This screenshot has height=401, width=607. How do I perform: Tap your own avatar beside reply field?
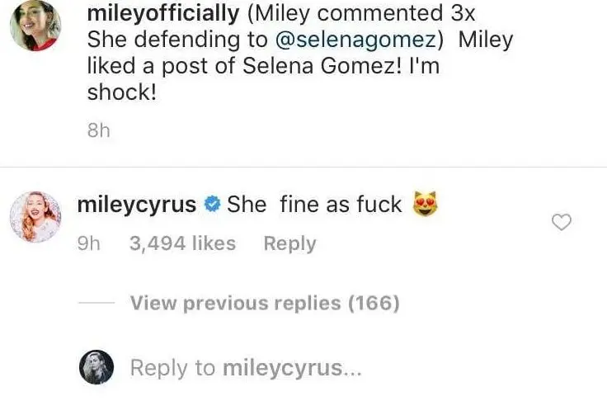[x=96, y=367]
